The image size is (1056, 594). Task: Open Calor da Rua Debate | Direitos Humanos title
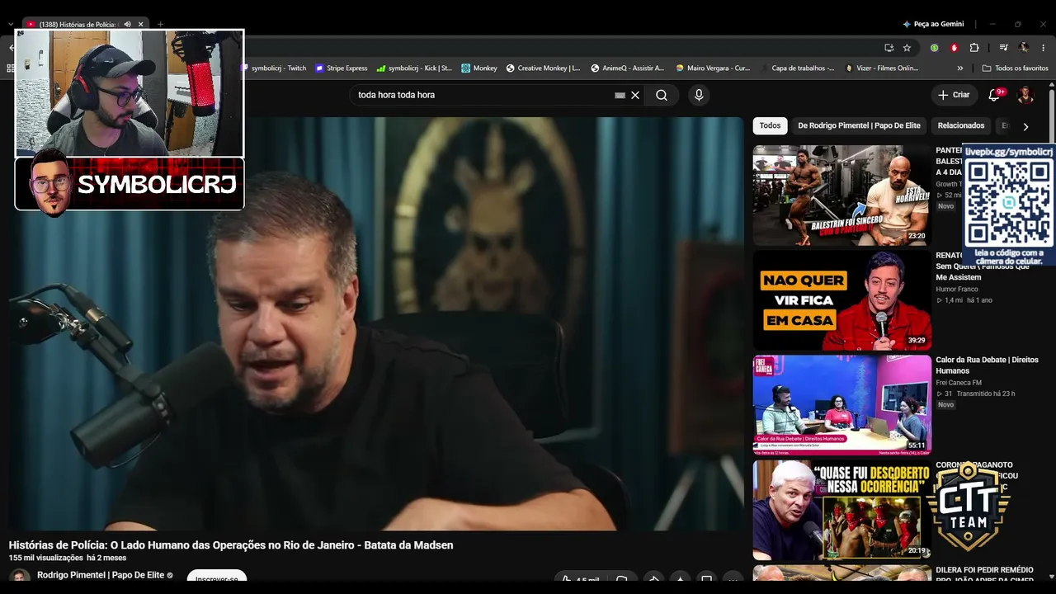[987, 365]
